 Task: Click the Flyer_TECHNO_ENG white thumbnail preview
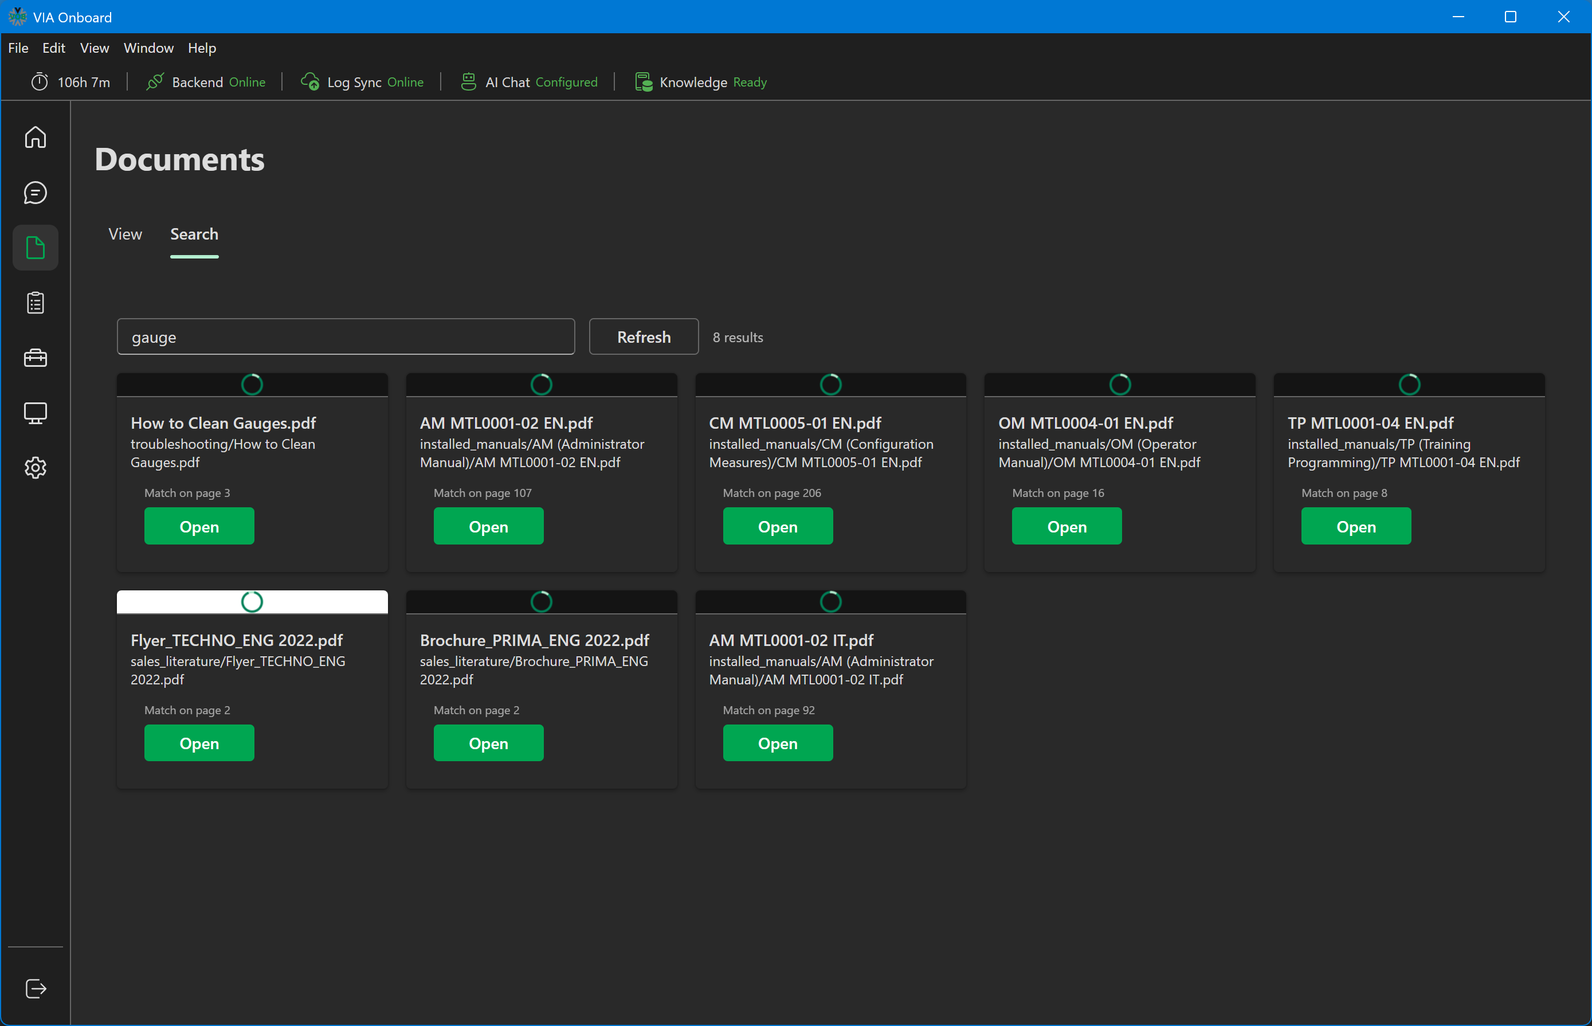click(x=252, y=602)
